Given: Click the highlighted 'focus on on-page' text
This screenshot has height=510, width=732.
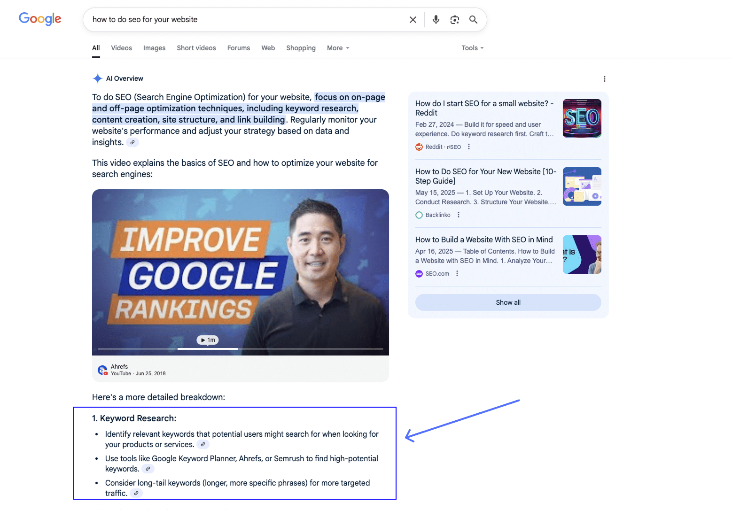Looking at the screenshot, I should [x=350, y=97].
